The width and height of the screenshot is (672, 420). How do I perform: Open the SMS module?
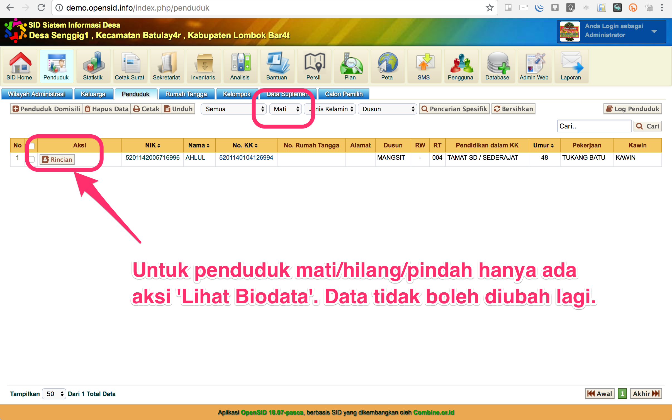(424, 66)
